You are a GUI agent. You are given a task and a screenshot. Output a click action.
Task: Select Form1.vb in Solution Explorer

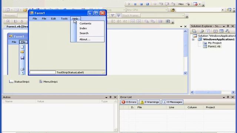(214, 47)
